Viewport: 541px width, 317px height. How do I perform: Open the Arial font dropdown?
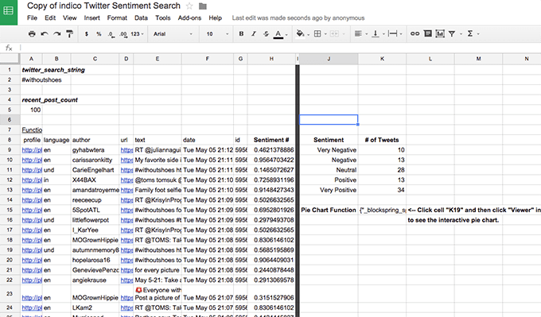tap(173, 34)
